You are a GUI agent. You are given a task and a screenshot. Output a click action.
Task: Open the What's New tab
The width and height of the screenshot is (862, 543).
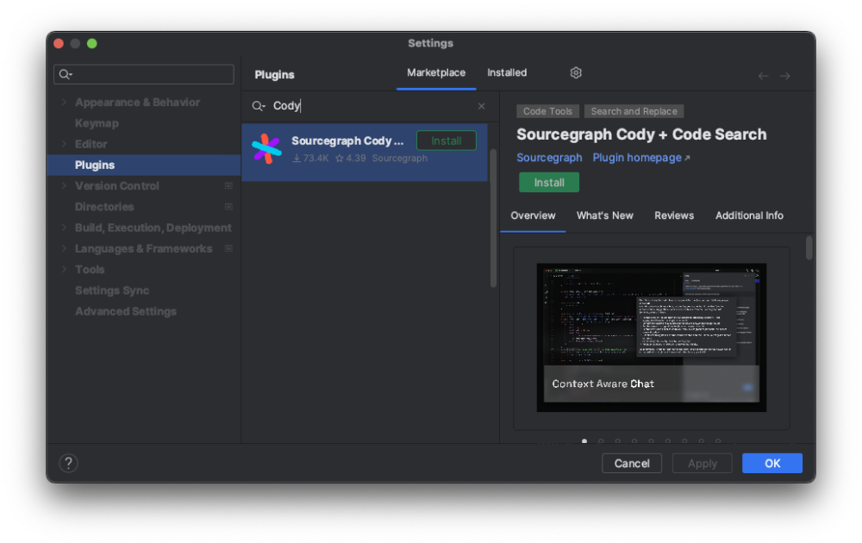coord(604,215)
